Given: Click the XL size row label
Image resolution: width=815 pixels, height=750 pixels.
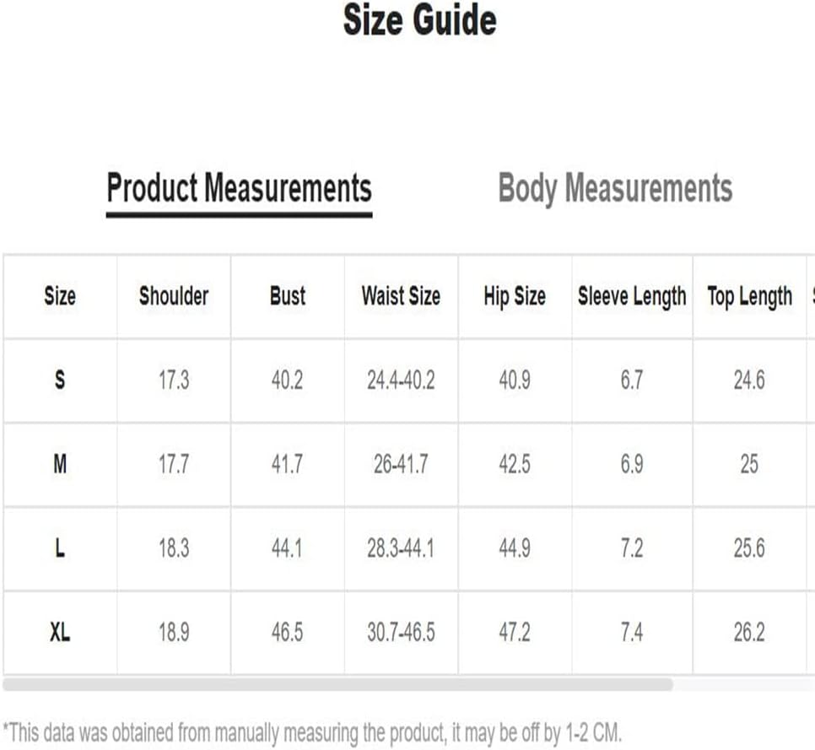Looking at the screenshot, I should pyautogui.click(x=60, y=632).
